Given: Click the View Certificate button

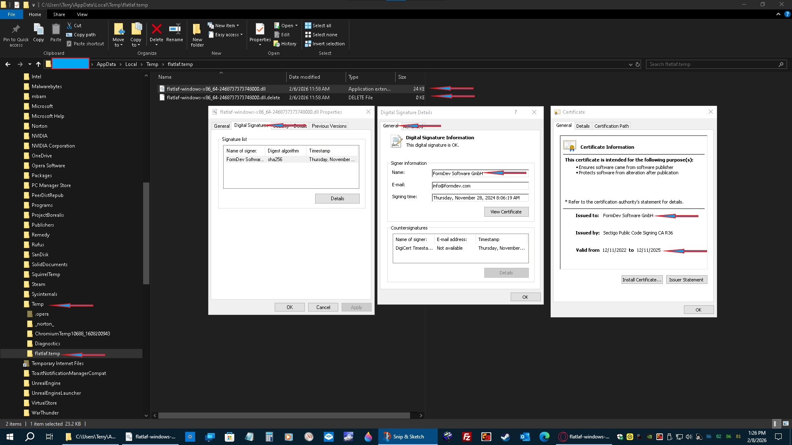Looking at the screenshot, I should tap(506, 212).
